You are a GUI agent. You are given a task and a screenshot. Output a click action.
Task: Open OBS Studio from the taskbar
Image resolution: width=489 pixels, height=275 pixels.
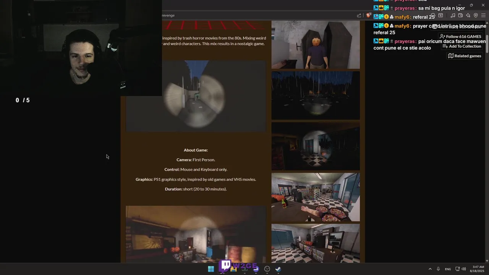click(x=267, y=269)
